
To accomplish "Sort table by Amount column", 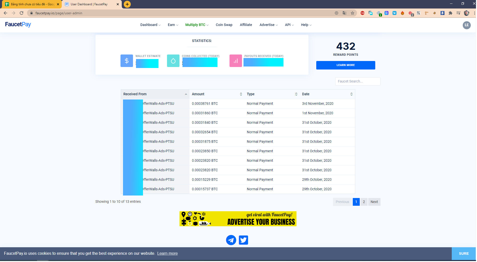I will tap(217, 94).
